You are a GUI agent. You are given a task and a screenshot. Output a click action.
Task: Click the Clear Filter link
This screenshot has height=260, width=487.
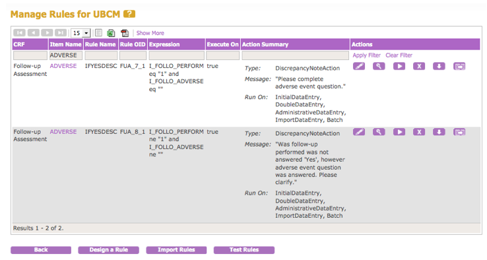(399, 55)
